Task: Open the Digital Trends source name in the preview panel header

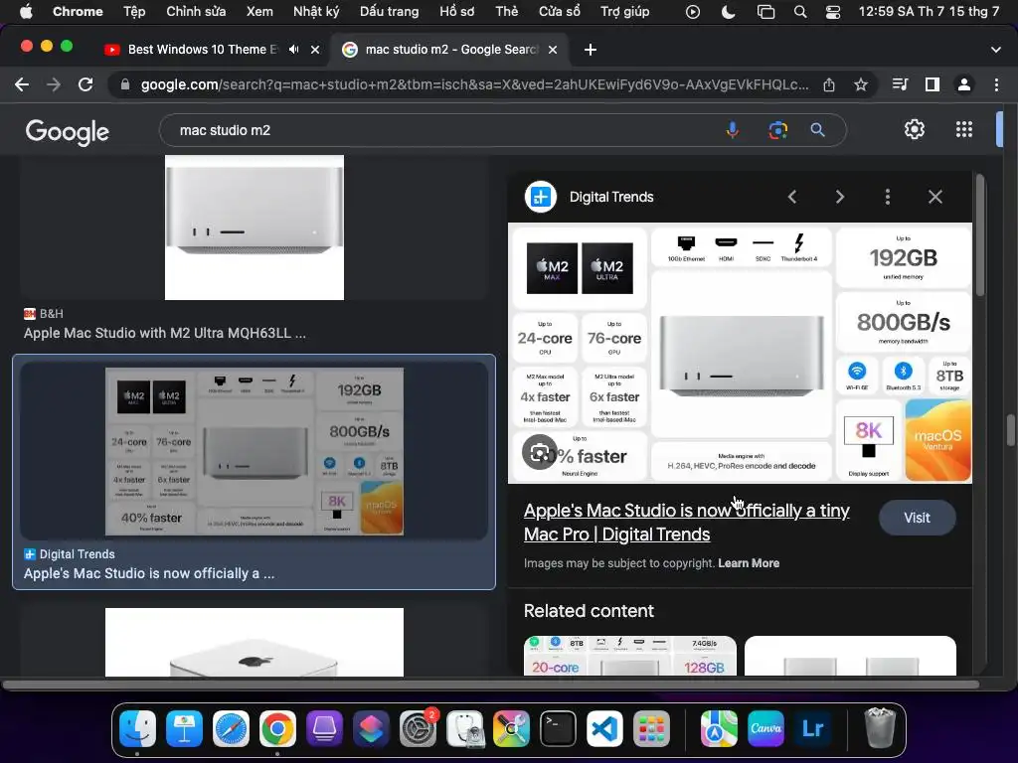Action: [611, 197]
